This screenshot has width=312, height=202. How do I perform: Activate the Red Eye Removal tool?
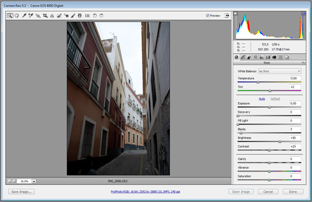[66, 16]
